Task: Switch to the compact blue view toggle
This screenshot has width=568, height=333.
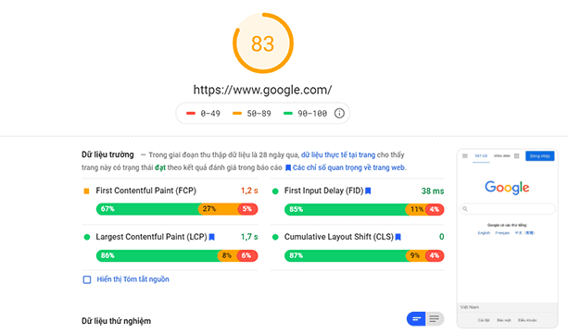Action: tap(416, 318)
